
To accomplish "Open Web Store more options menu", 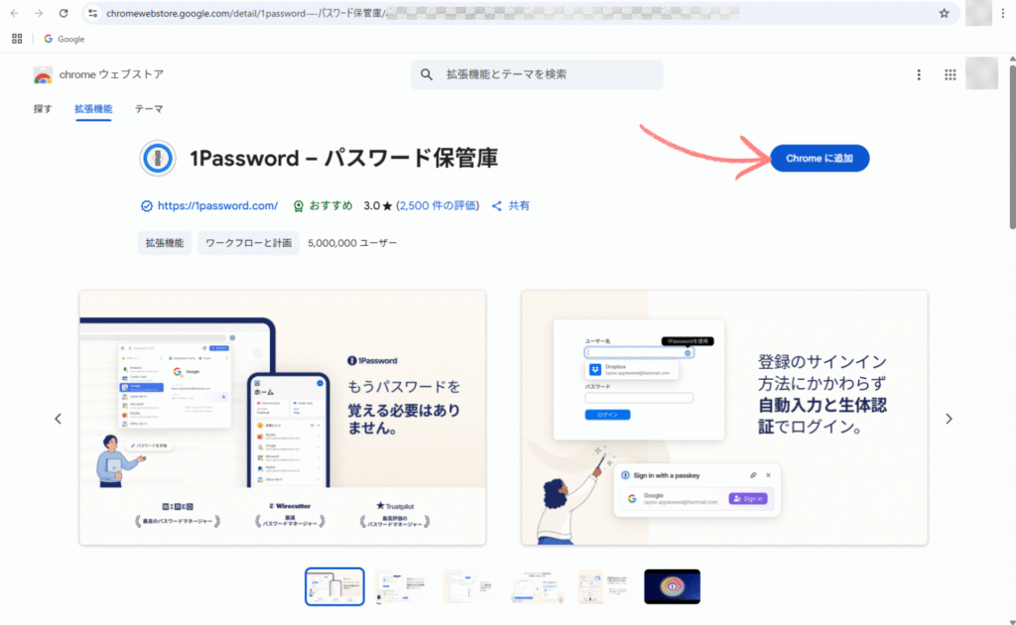I will pos(918,74).
